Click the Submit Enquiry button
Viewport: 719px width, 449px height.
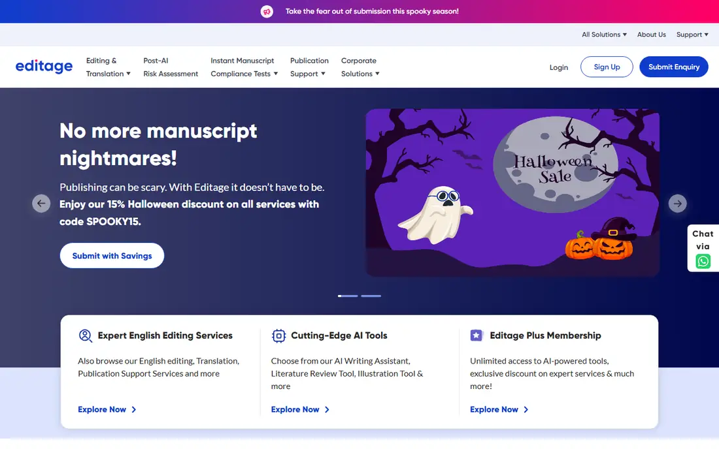click(674, 67)
